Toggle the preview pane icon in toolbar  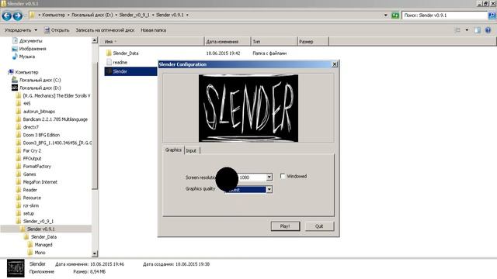click(x=477, y=30)
